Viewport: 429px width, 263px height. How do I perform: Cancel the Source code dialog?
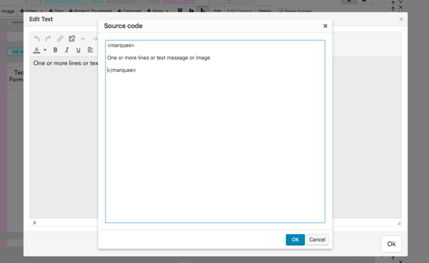[317, 240]
